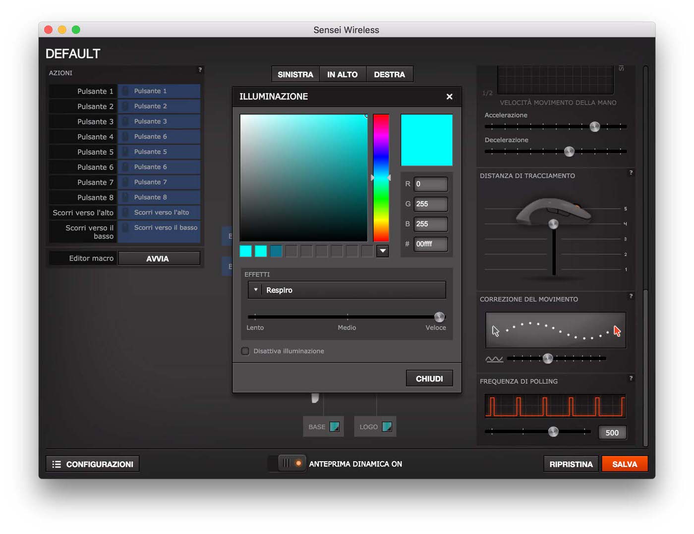
Task: Select the BASE lighting zone icon
Action: [335, 427]
